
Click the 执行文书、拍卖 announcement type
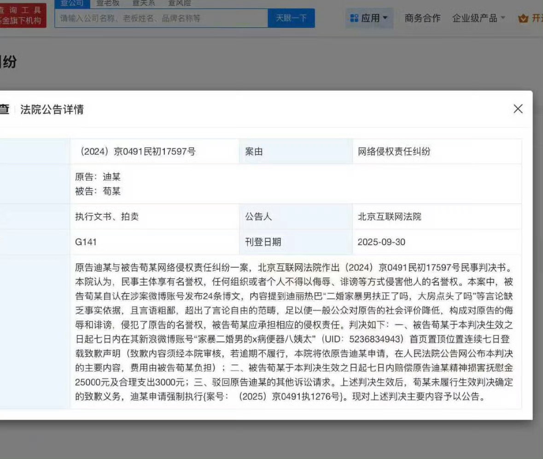tap(107, 217)
